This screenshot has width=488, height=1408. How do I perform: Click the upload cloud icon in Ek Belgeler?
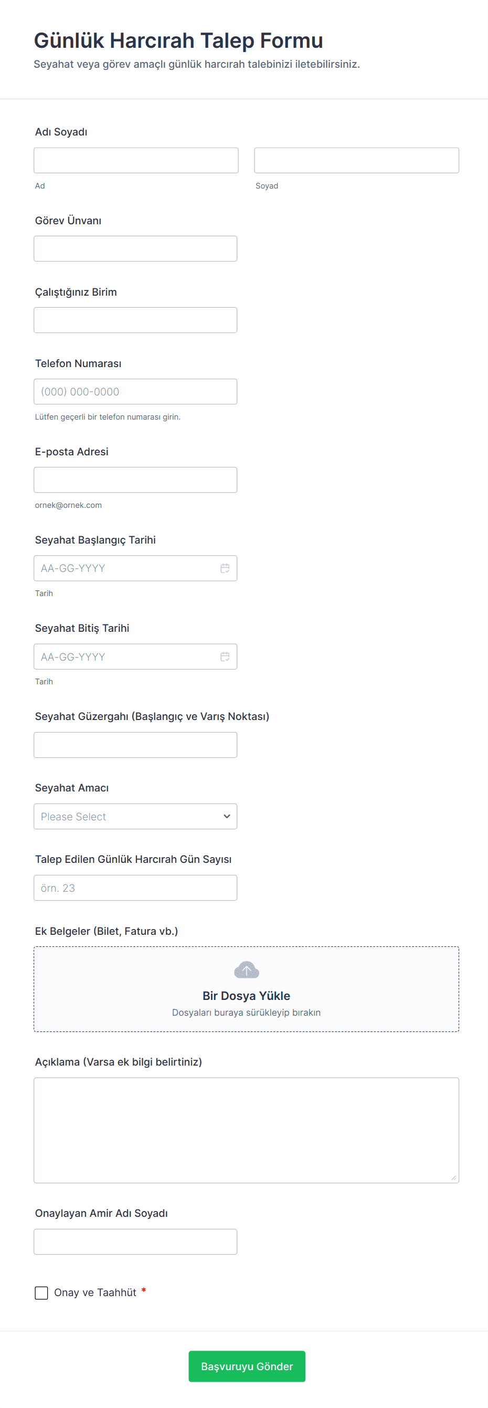[x=246, y=970]
